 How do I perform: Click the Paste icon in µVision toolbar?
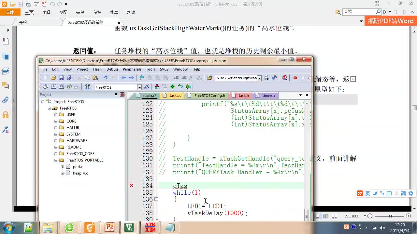pyautogui.click(x=95, y=78)
